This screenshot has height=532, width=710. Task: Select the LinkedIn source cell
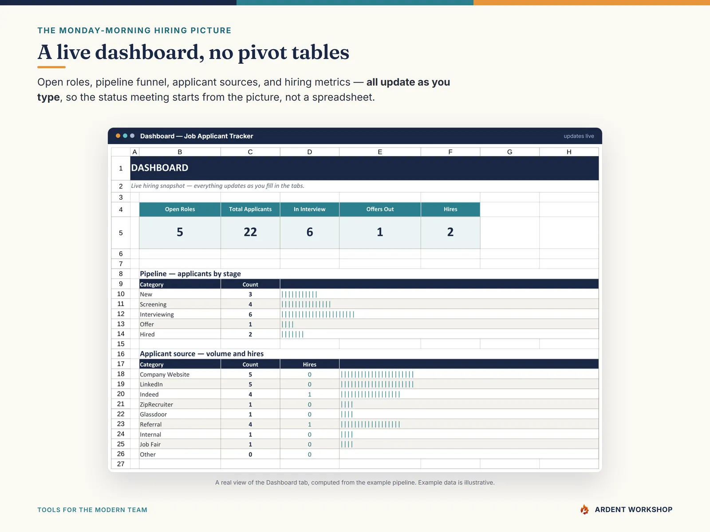[x=180, y=384]
